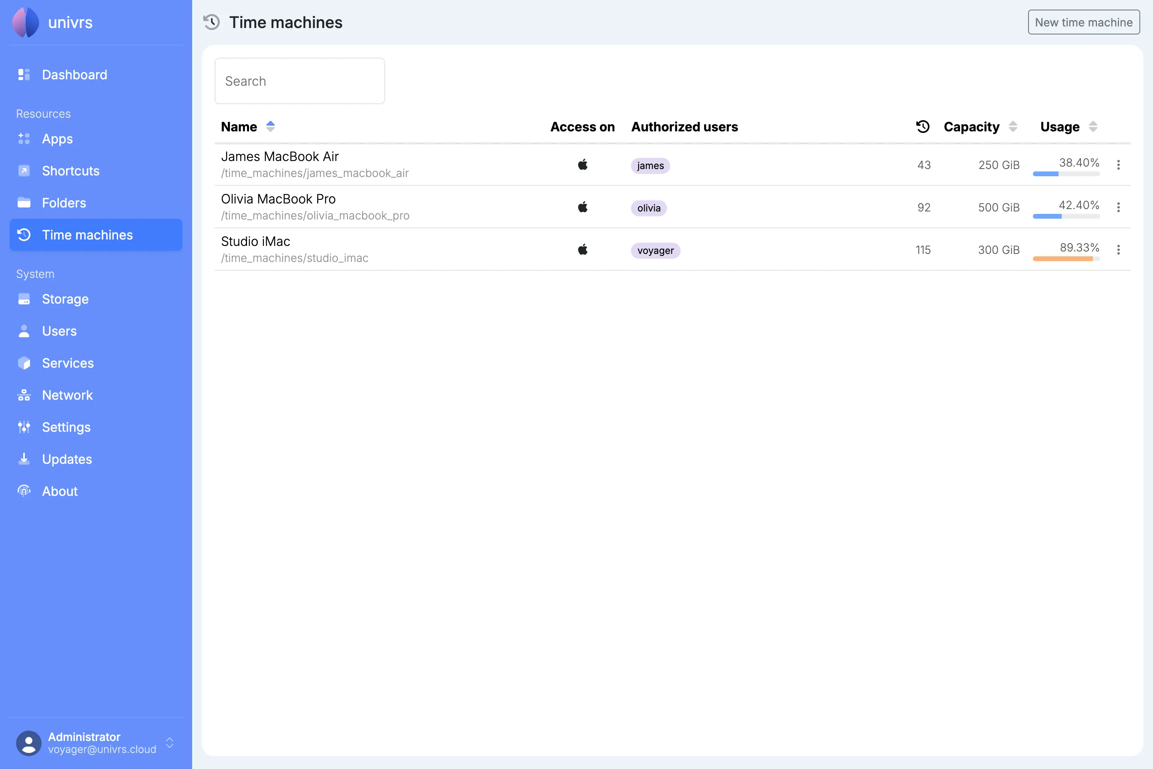1153x769 pixels.
Task: Click the snapshots history column icon
Action: pyautogui.click(x=922, y=127)
